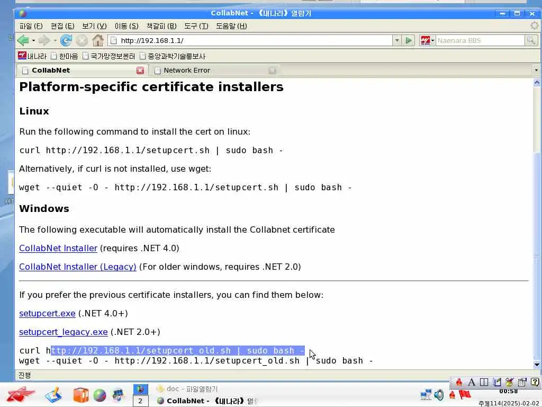542x407 pixels.
Task: Click the CollabNet Installer (Legacy) link
Action: point(77,267)
